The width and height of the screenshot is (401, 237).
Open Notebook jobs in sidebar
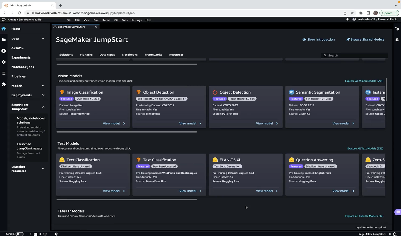tap(23, 67)
